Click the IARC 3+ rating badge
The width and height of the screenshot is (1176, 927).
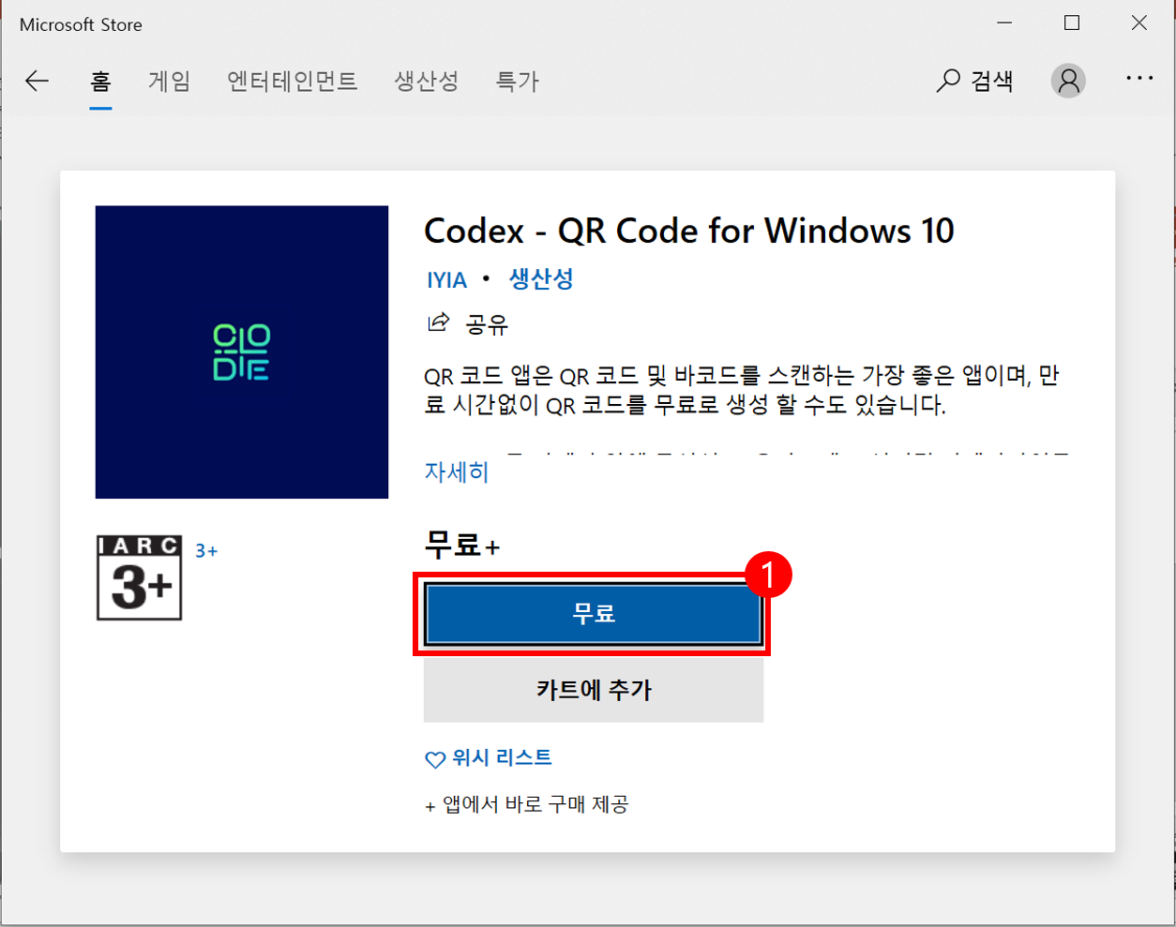pos(139,577)
